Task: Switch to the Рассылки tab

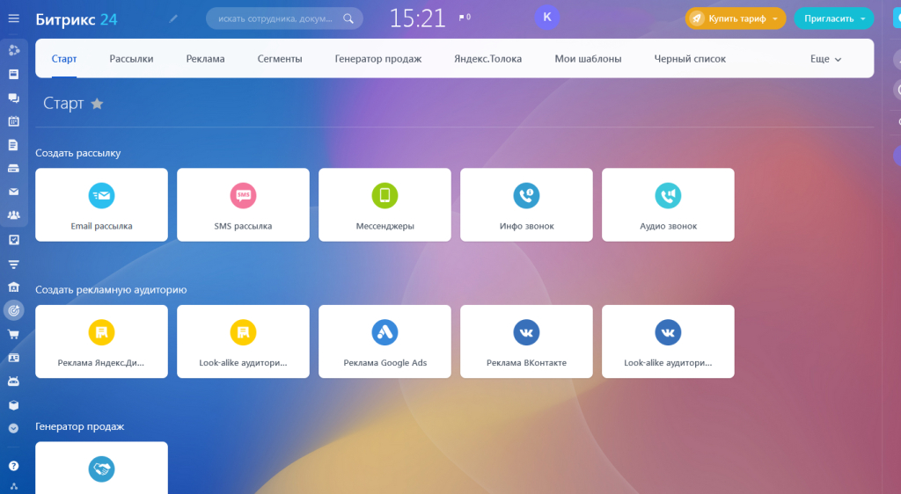Action: pyautogui.click(x=132, y=59)
